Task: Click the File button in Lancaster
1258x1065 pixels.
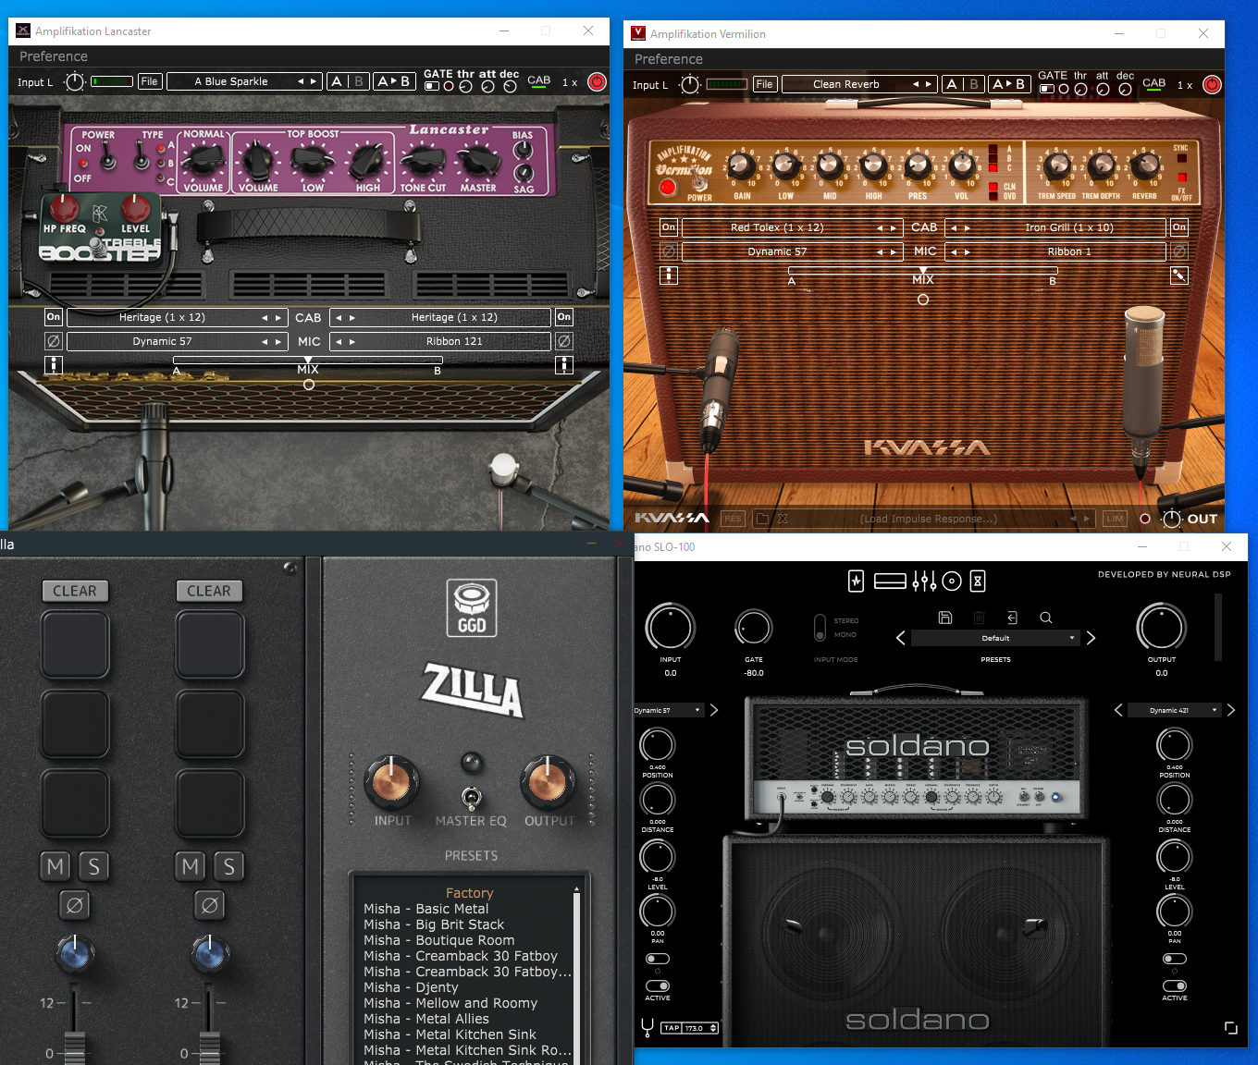Action: coord(149,81)
